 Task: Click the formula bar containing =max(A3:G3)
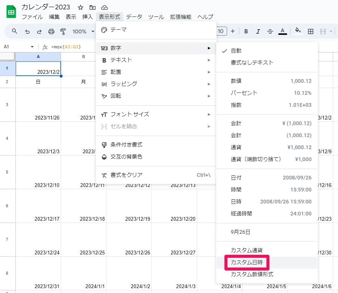(x=66, y=47)
